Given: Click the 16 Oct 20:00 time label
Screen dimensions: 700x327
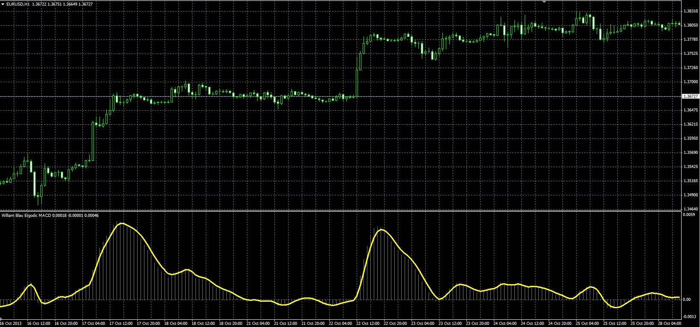Looking at the screenshot, I should [x=66, y=324].
